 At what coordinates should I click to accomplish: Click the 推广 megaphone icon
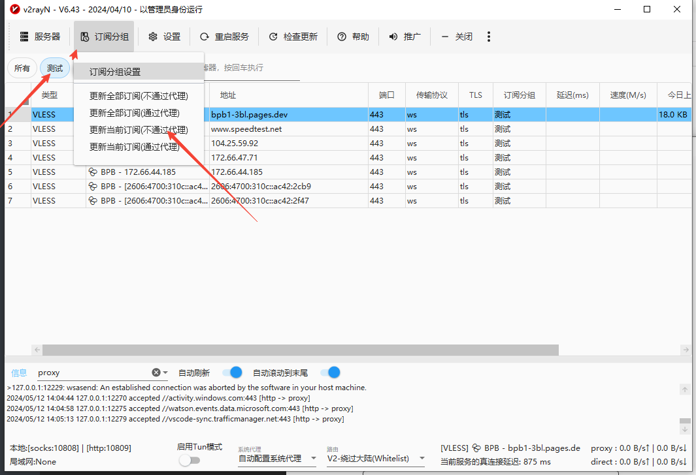[x=393, y=37]
